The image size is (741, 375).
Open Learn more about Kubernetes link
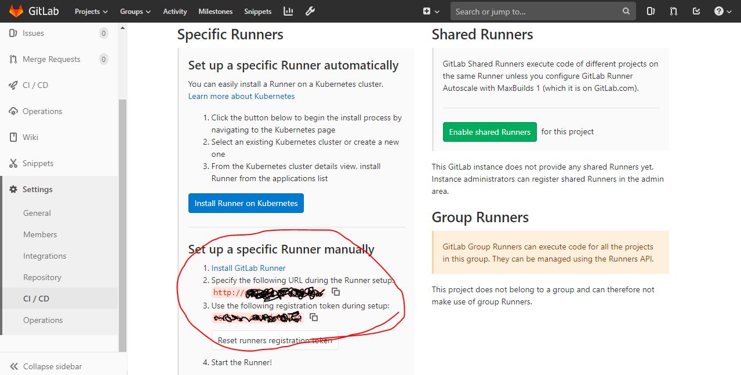click(x=241, y=96)
